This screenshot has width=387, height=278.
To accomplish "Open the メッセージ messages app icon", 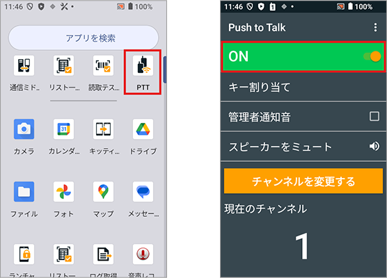I will pyautogui.click(x=143, y=192).
